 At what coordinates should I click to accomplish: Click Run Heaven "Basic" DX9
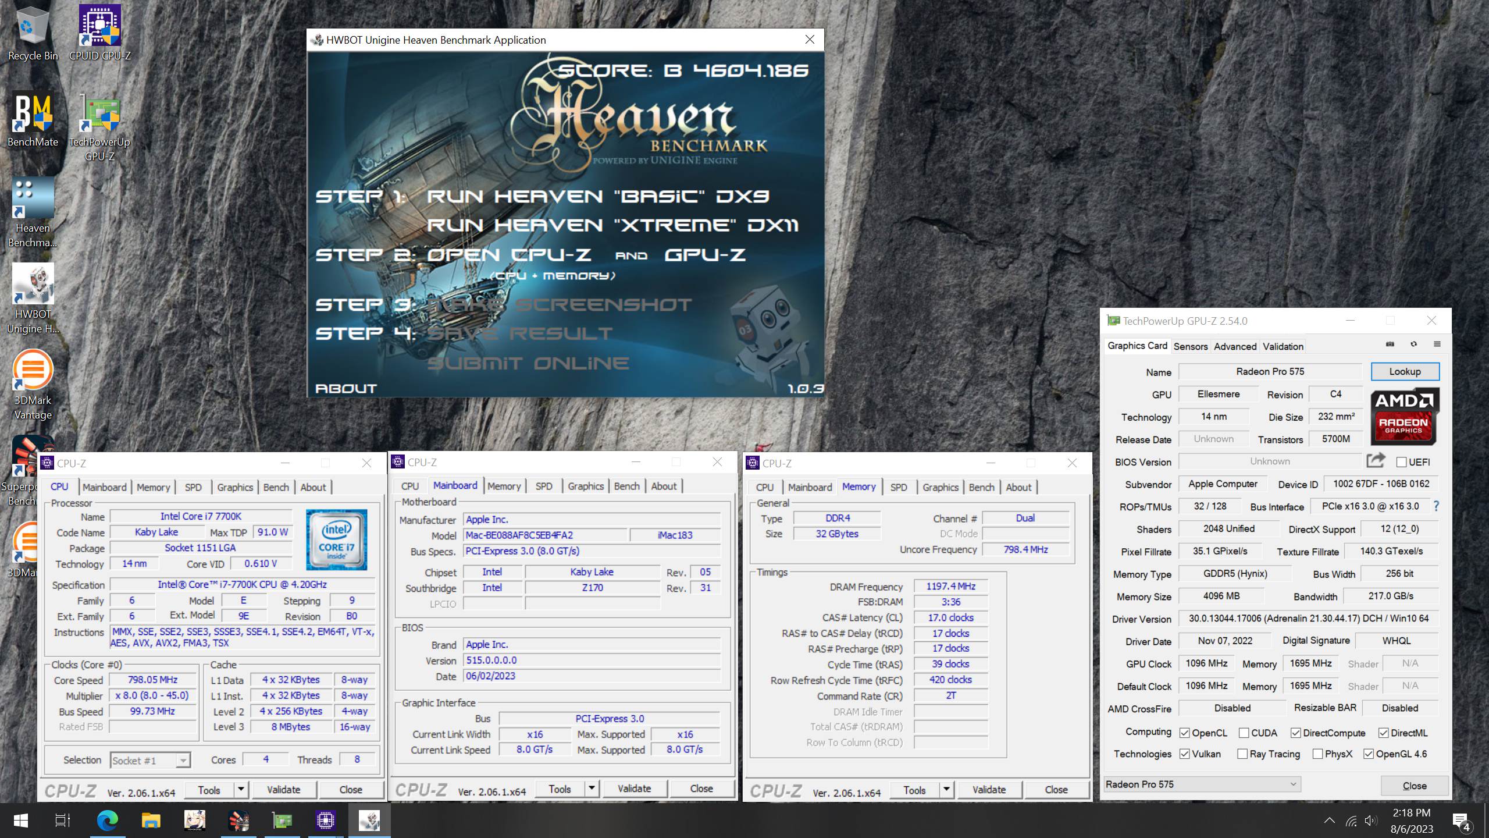point(598,196)
